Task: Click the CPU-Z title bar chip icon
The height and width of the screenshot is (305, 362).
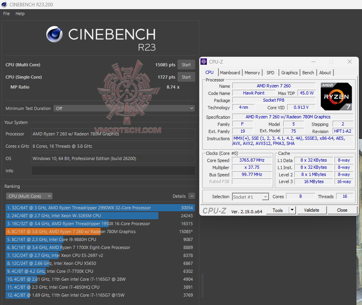Action: (x=204, y=62)
